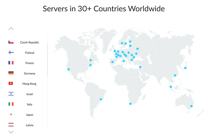
Task: Click the Italy flag icon
Action: 11,104
